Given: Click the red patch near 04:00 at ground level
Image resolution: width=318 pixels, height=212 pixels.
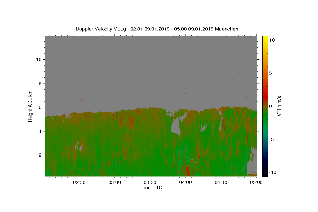Looking at the screenshot, I should 188,170.
